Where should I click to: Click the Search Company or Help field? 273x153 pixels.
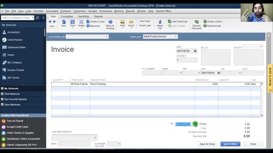pyautogui.click(x=16, y=18)
